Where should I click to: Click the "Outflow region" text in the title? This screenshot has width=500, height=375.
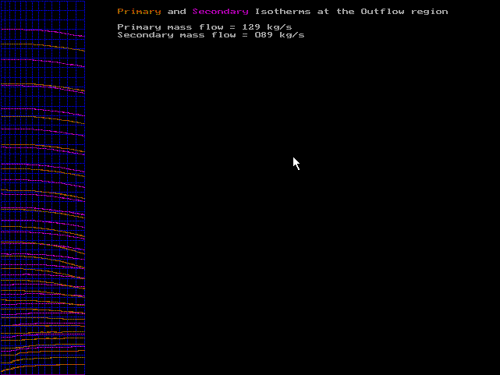point(404,12)
